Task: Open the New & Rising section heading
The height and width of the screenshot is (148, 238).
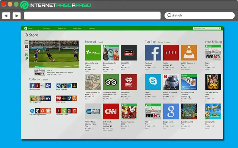Action: (213, 42)
